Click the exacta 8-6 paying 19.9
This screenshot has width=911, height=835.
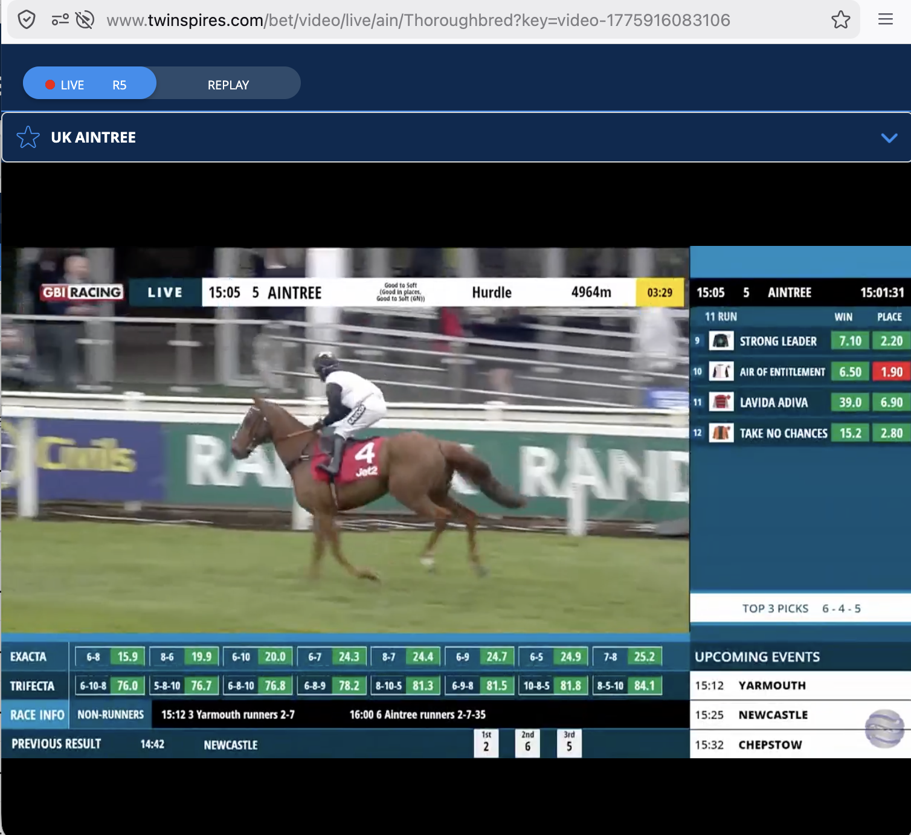pos(184,657)
